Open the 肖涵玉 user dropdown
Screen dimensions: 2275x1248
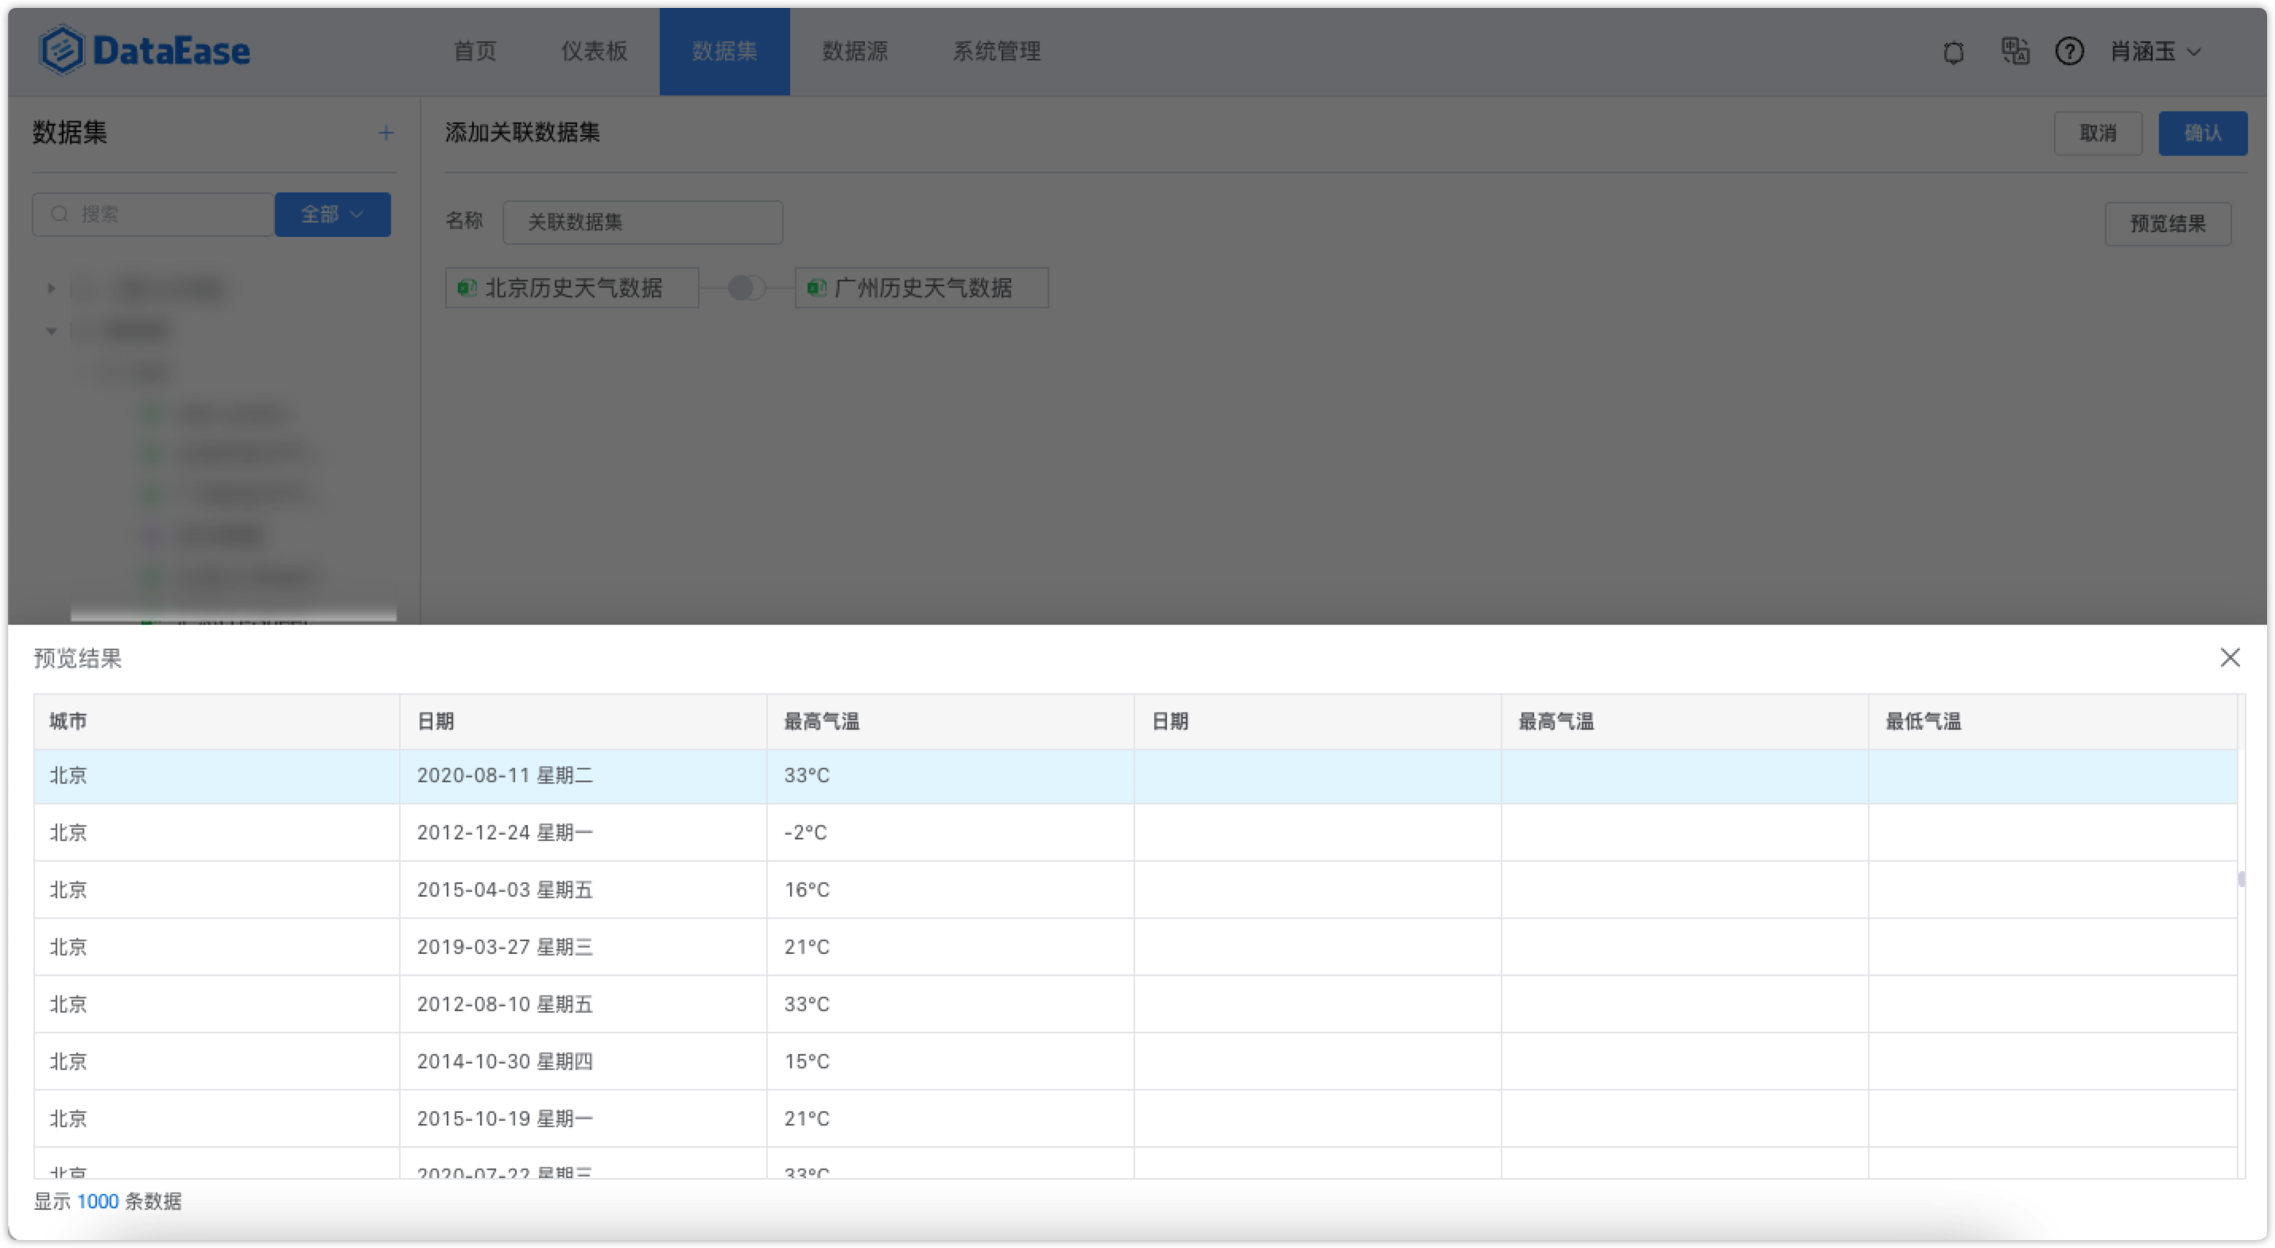coord(2156,51)
